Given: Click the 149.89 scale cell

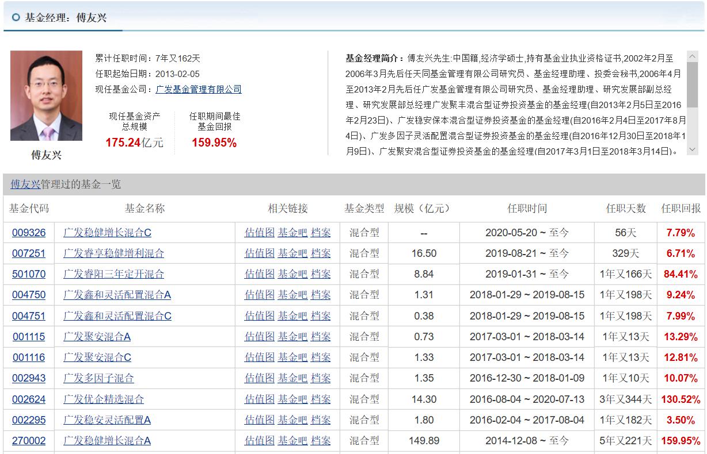Looking at the screenshot, I should 424,441.
